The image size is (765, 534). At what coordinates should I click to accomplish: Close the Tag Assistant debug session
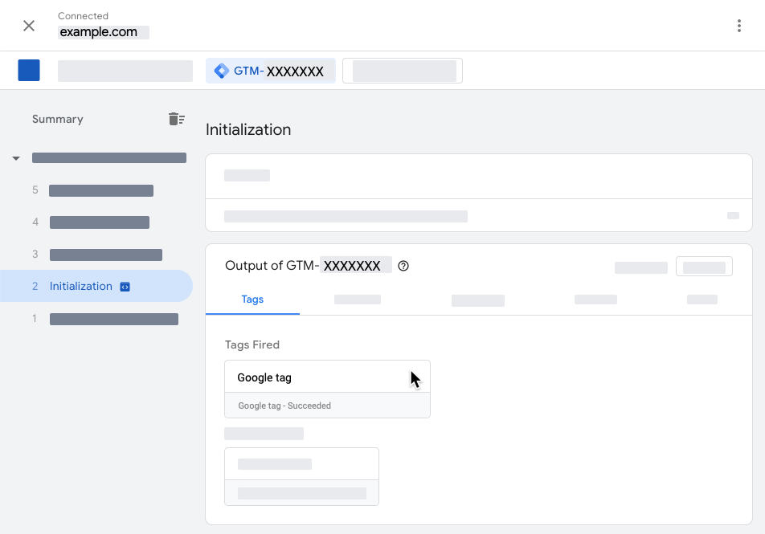coord(29,26)
